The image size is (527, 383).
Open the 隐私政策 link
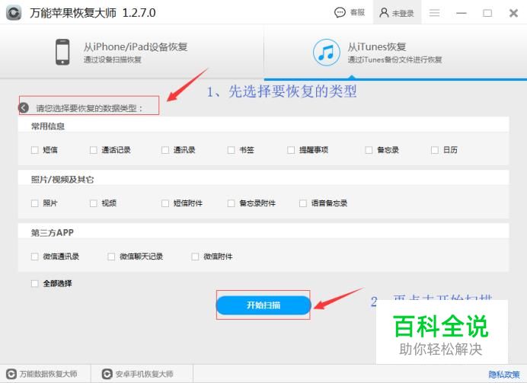pos(504,375)
